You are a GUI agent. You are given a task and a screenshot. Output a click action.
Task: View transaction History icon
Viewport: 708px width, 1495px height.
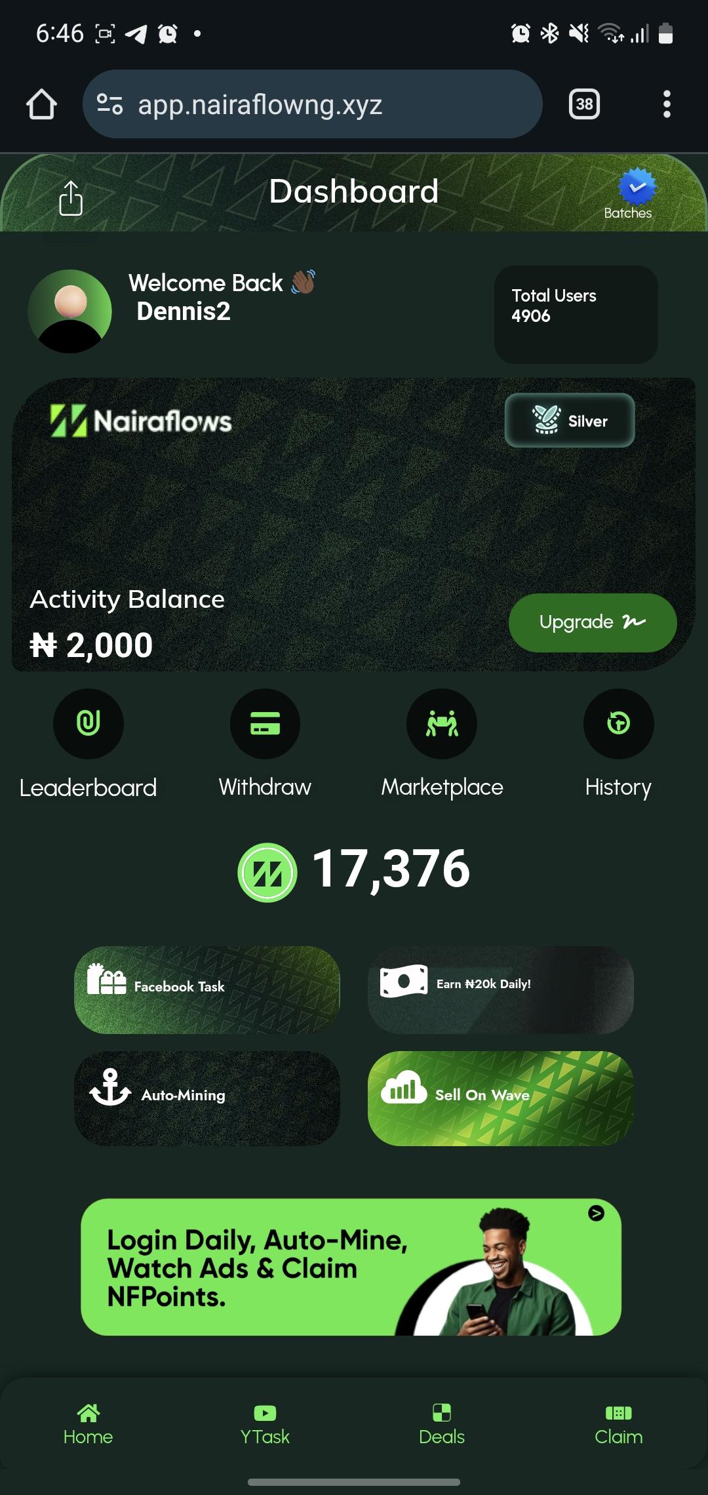point(618,723)
